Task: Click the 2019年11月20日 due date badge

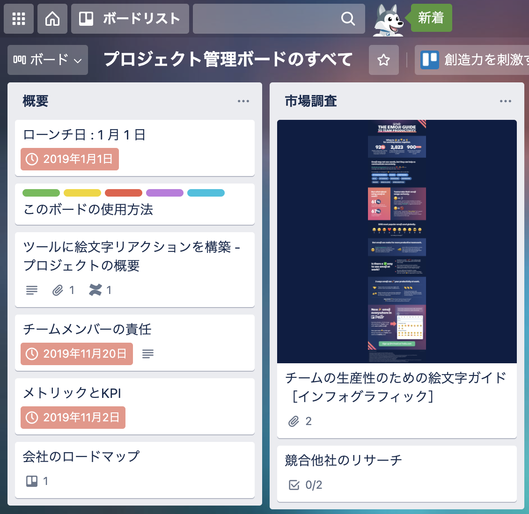Action: point(77,354)
